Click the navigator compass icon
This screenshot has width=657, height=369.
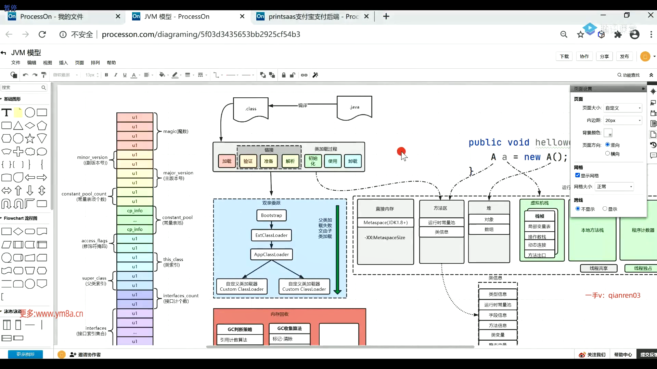(653, 92)
